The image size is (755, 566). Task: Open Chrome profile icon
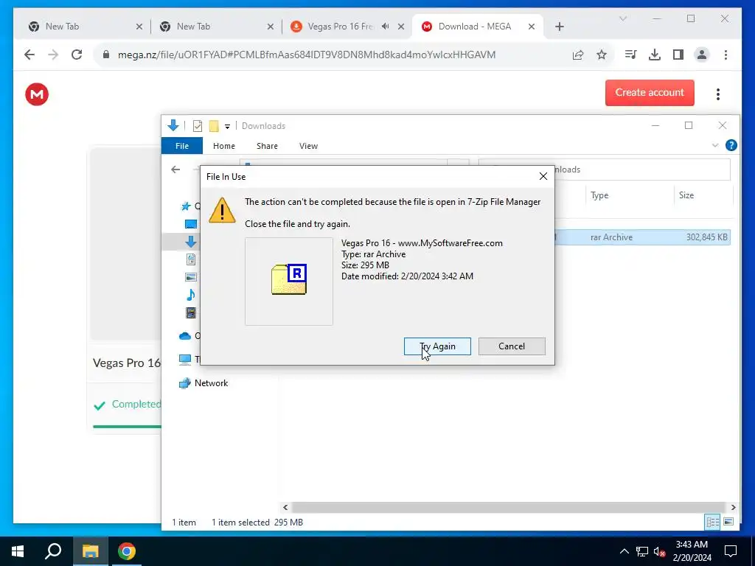[702, 55]
